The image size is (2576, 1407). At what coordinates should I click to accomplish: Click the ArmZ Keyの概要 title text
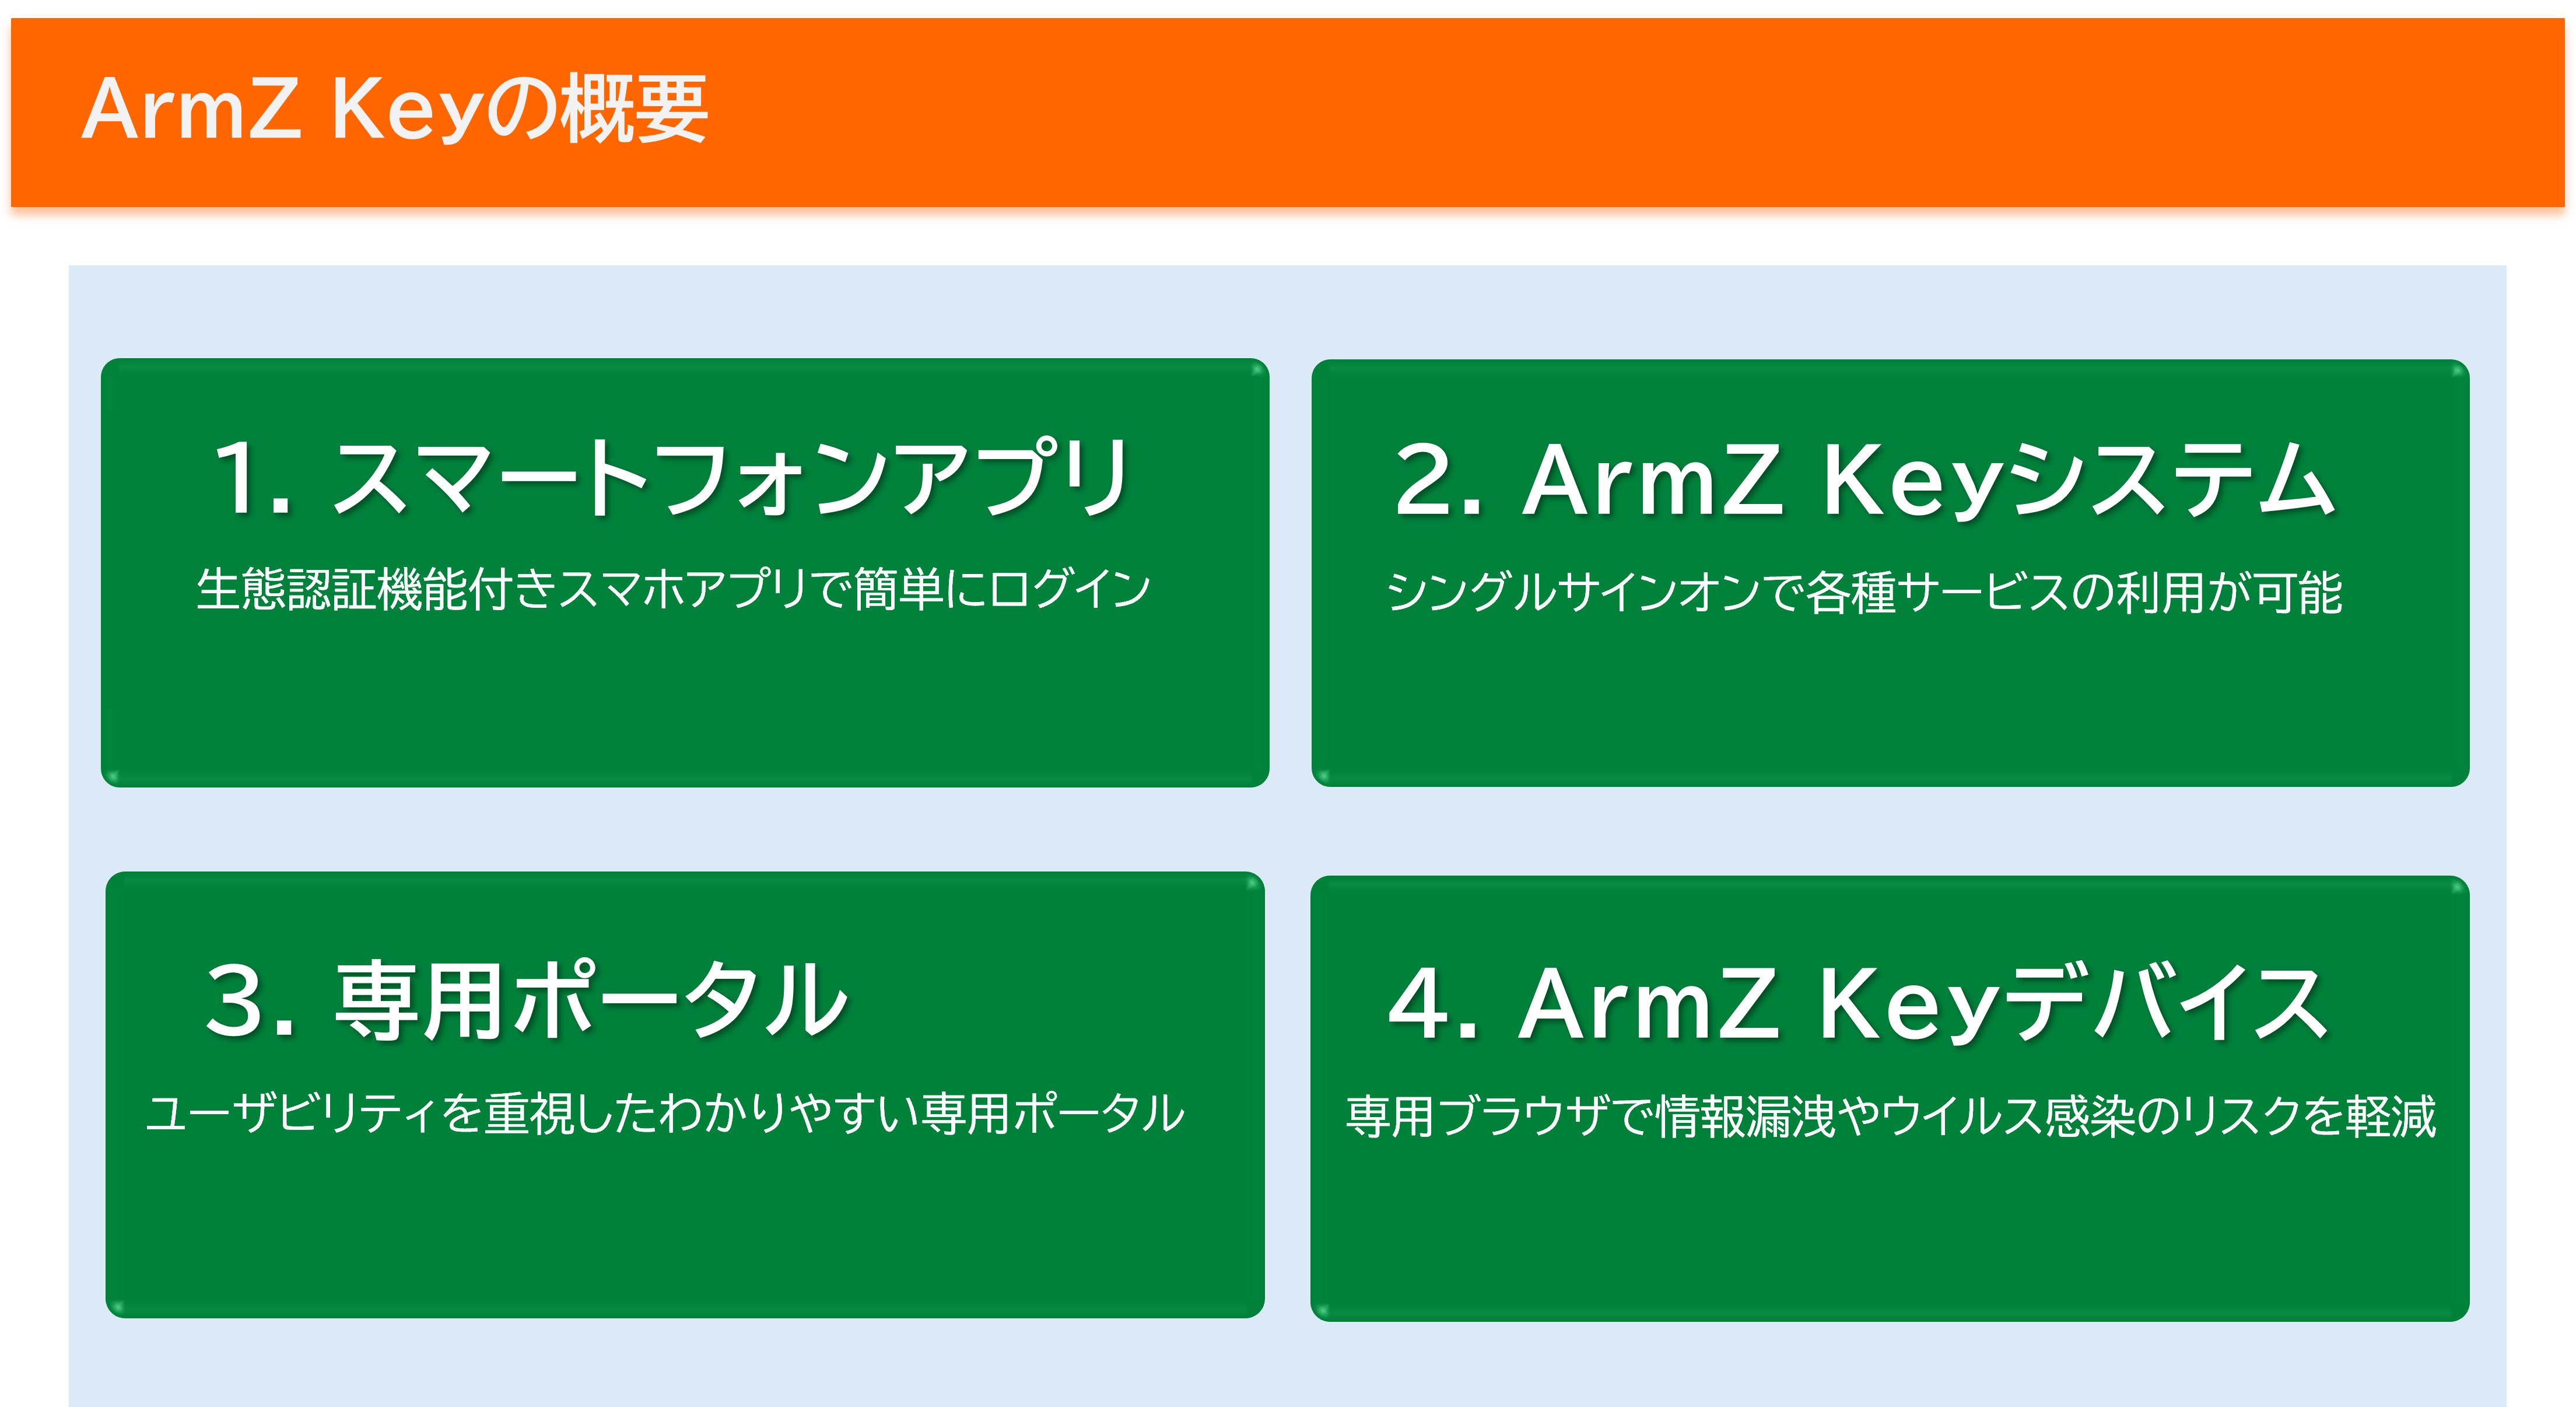click(x=394, y=109)
